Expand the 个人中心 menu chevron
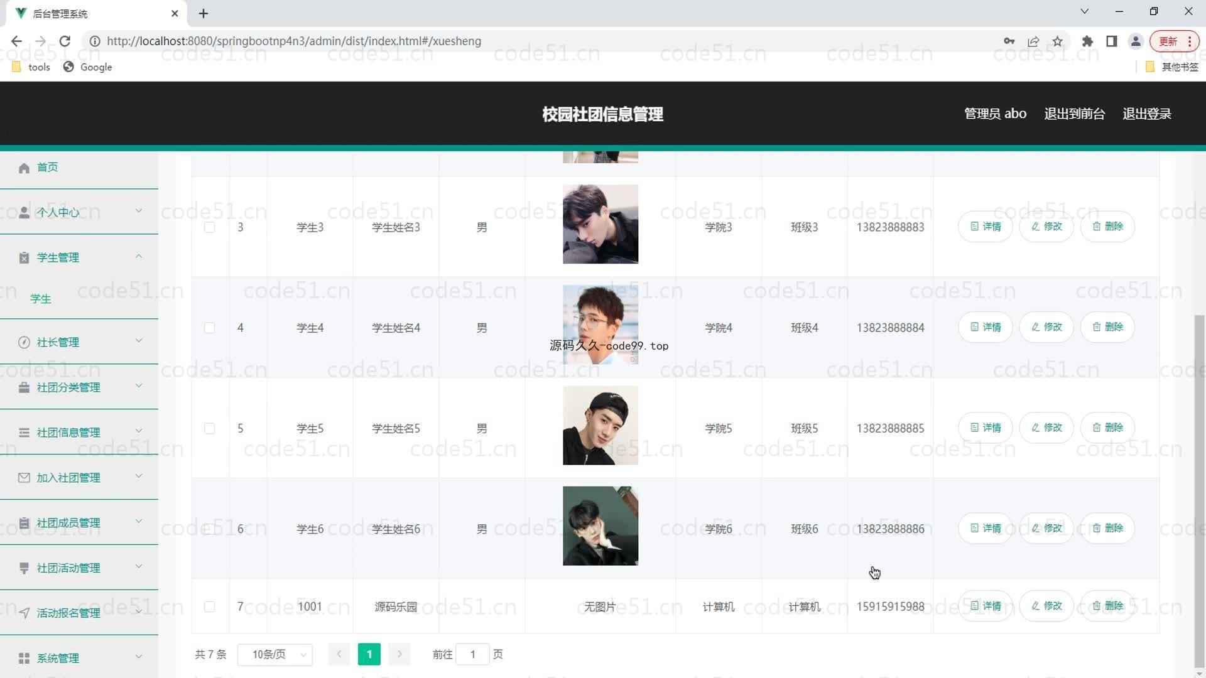 139,212
